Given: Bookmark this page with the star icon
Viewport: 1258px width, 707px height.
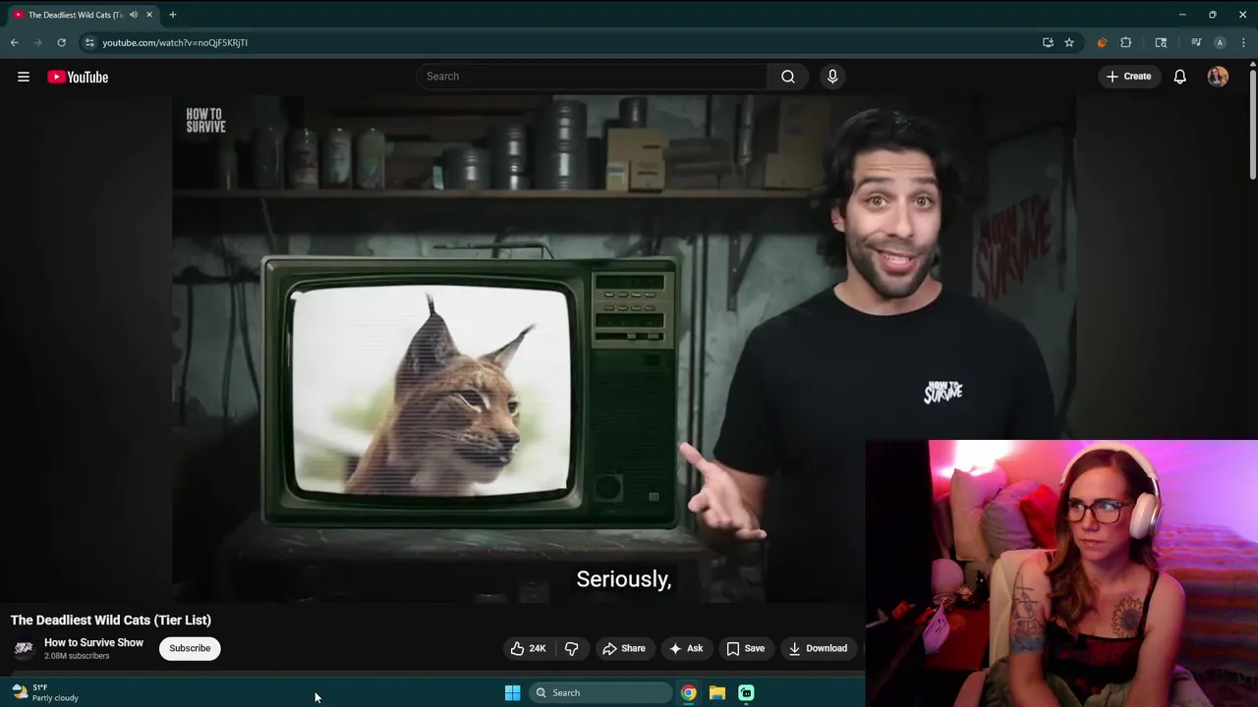Looking at the screenshot, I should [1069, 42].
